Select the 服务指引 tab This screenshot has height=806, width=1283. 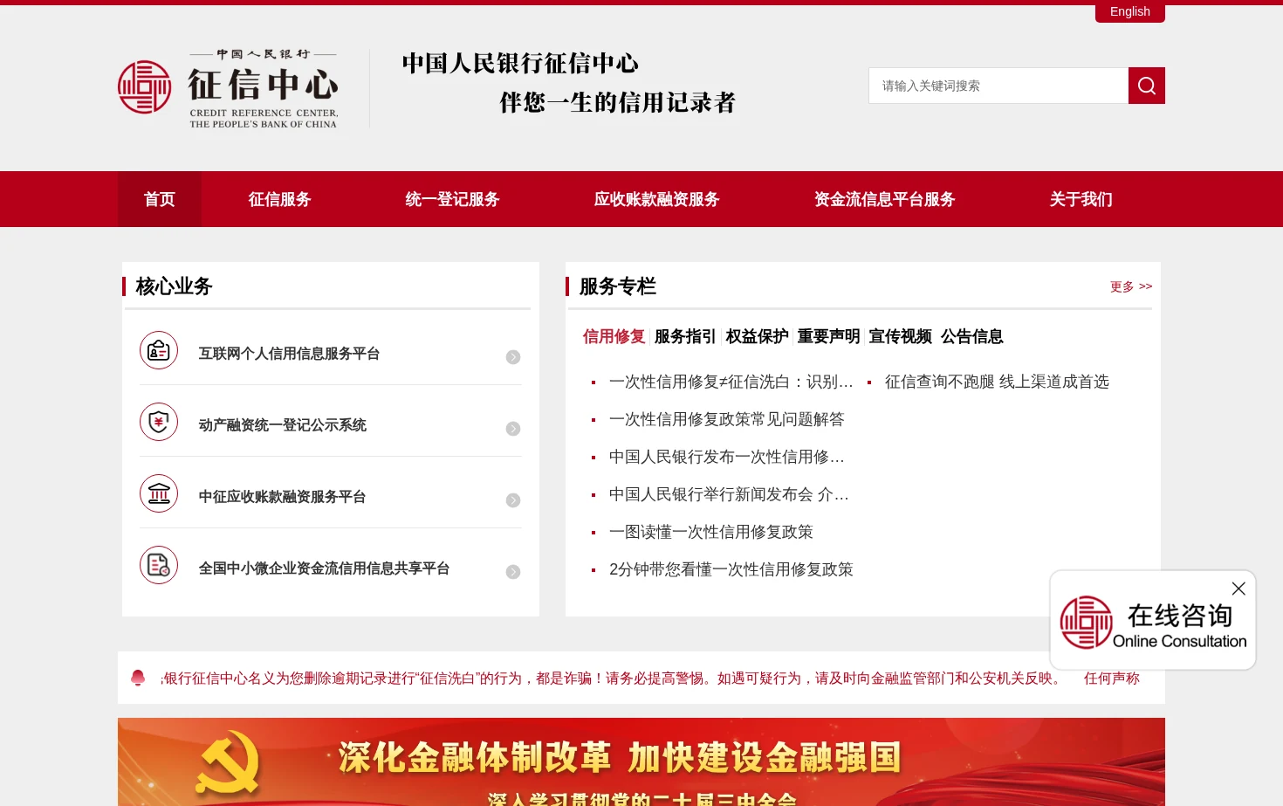pyautogui.click(x=685, y=336)
